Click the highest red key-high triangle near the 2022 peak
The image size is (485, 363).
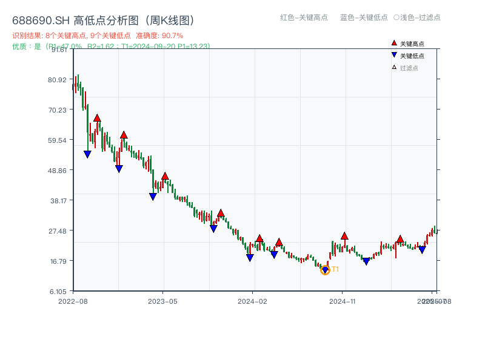point(98,119)
